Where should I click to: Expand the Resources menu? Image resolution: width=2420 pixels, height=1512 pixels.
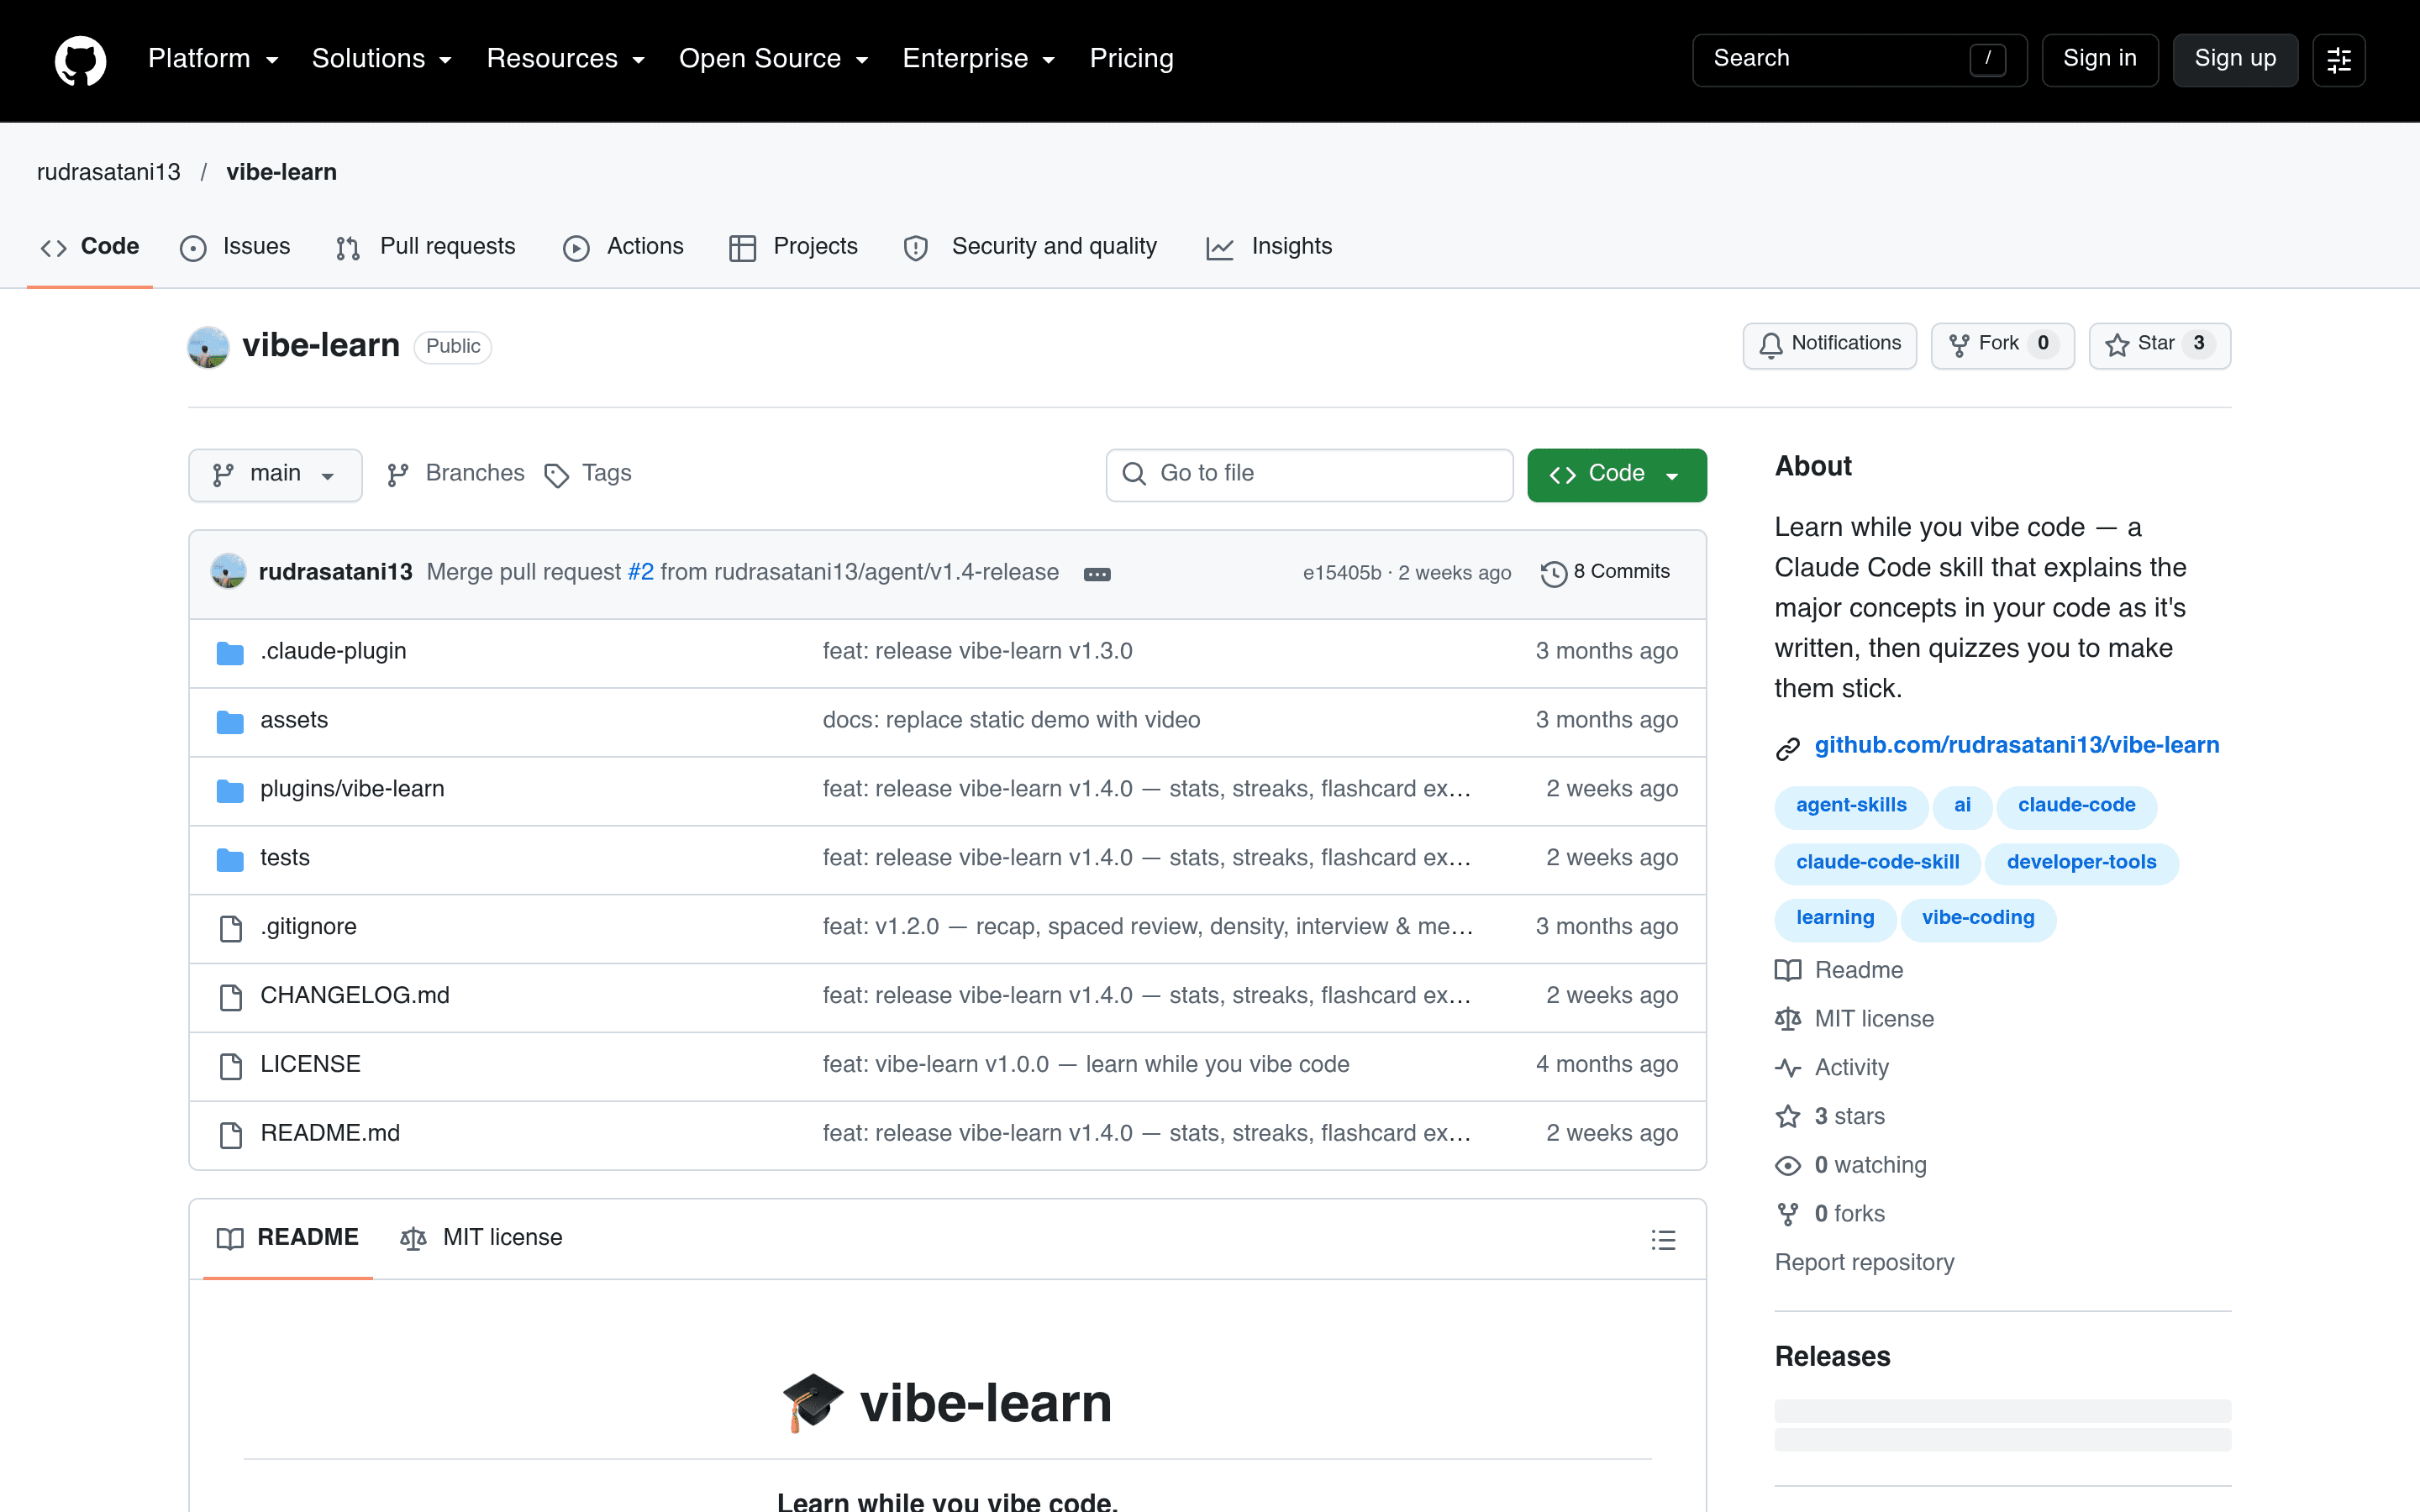(566, 59)
